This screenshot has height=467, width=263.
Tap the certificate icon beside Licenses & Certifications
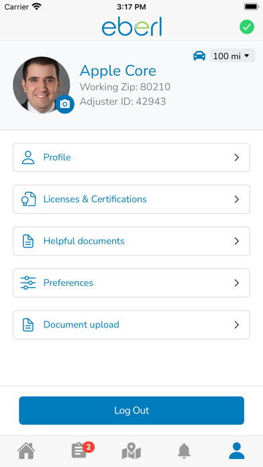click(x=28, y=199)
